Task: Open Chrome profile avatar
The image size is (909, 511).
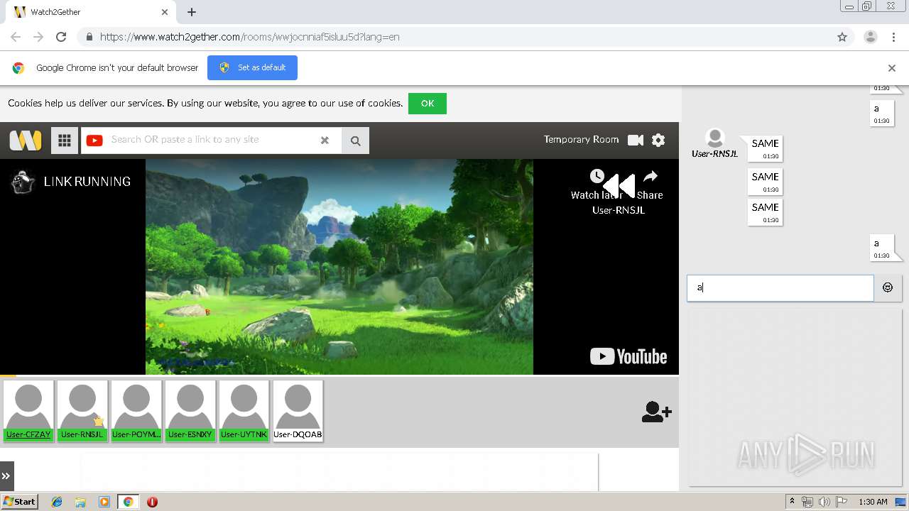Action: point(871,37)
